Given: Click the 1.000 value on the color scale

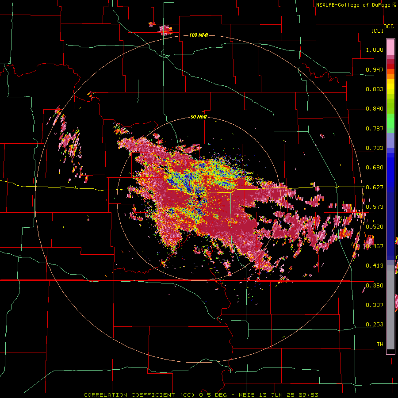Looking at the screenshot, I should pyautogui.click(x=375, y=50).
